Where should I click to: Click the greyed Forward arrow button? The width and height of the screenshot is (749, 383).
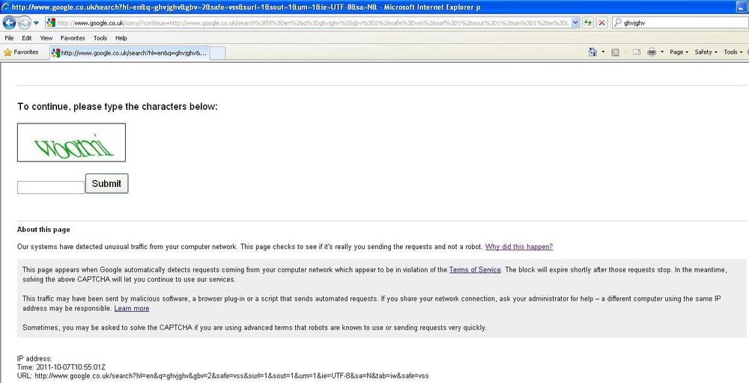25,22
